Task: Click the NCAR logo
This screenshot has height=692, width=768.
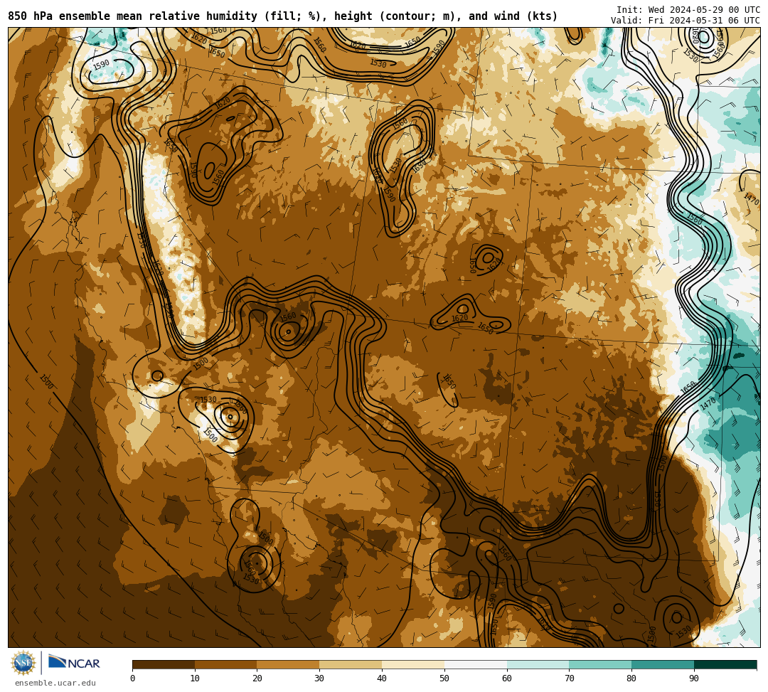Action: click(x=74, y=663)
